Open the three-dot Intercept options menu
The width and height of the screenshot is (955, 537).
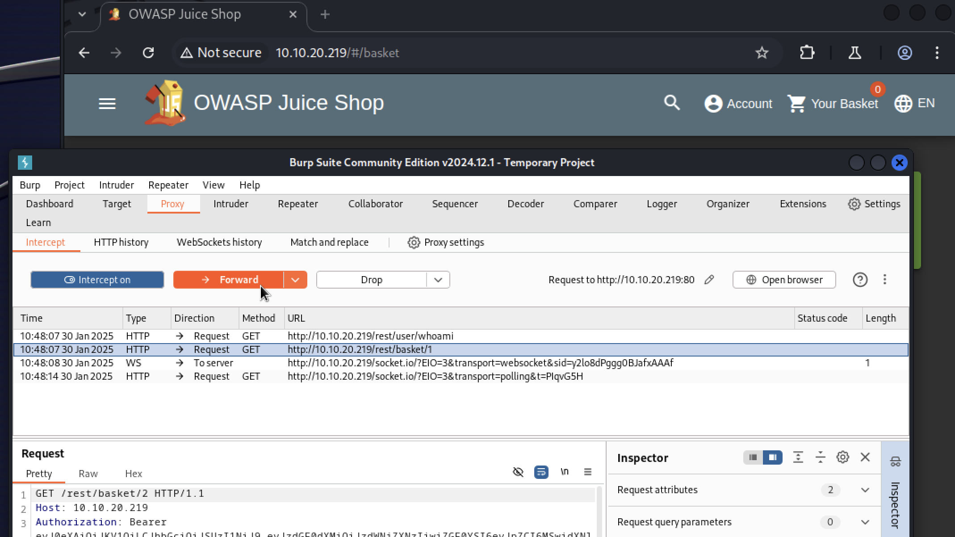pyautogui.click(x=884, y=280)
